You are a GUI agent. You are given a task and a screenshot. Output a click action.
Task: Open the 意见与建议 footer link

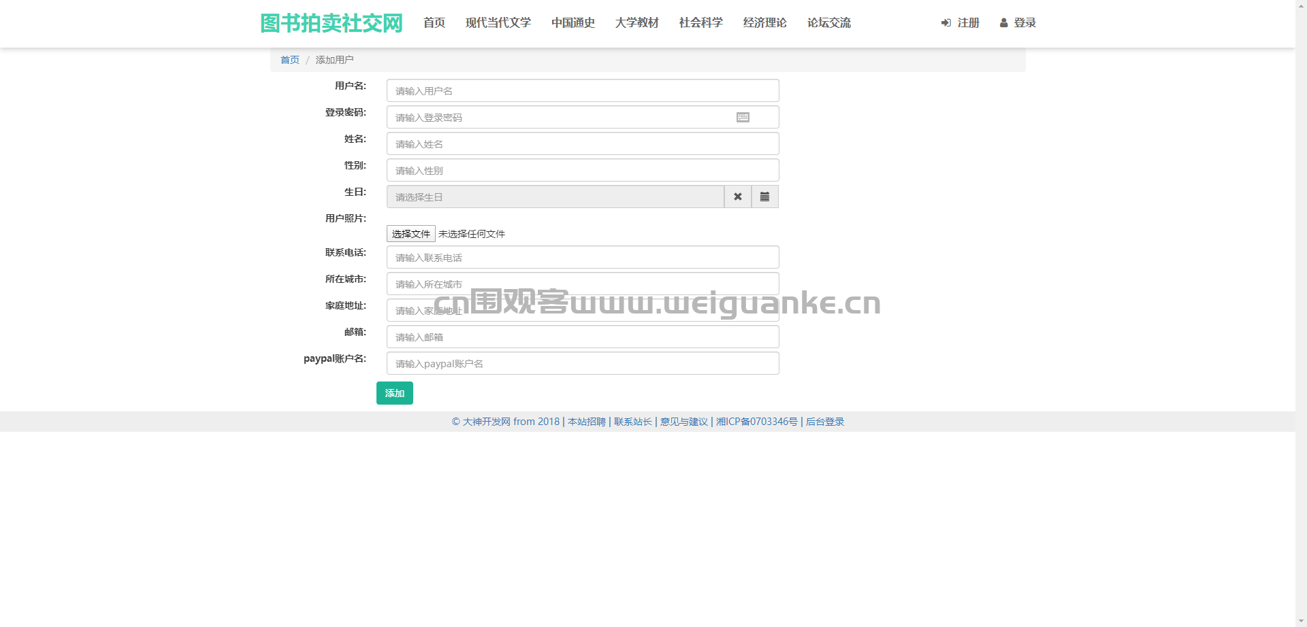point(684,422)
